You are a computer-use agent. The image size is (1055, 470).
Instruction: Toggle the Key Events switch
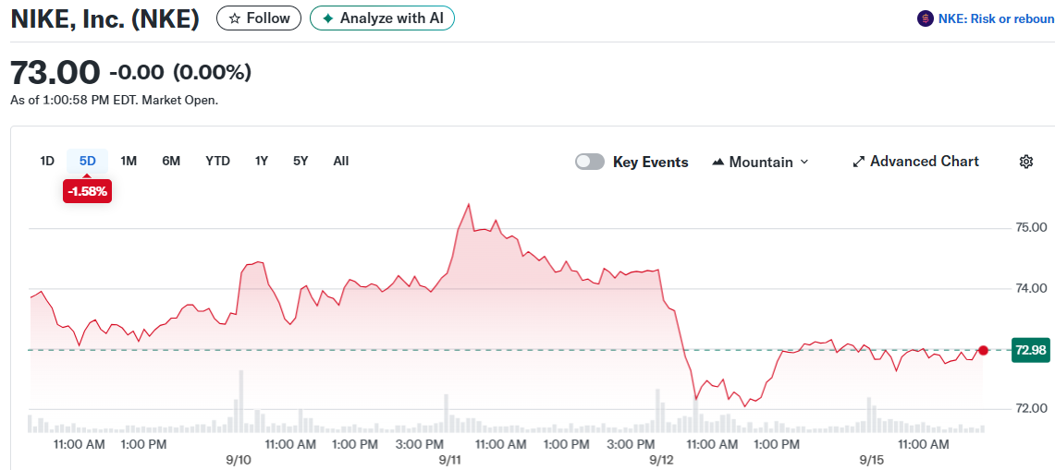pyautogui.click(x=589, y=162)
